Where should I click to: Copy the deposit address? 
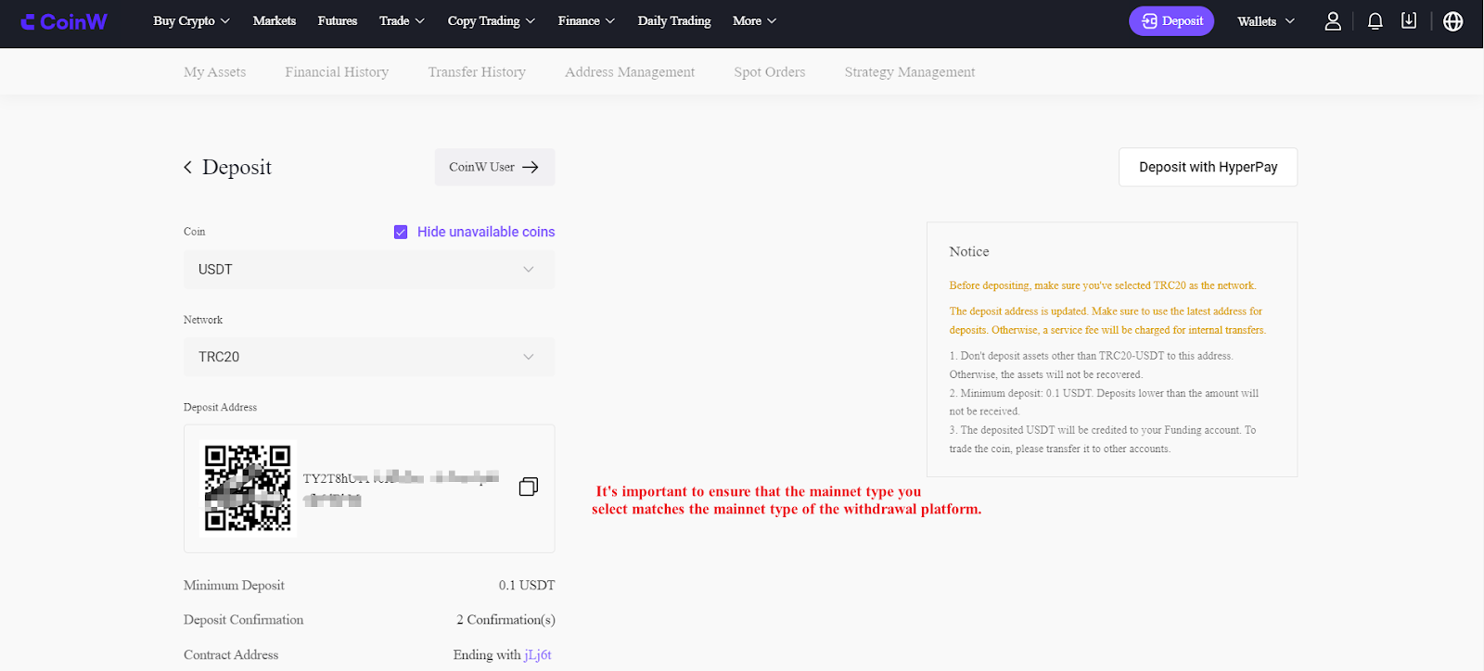coord(529,487)
